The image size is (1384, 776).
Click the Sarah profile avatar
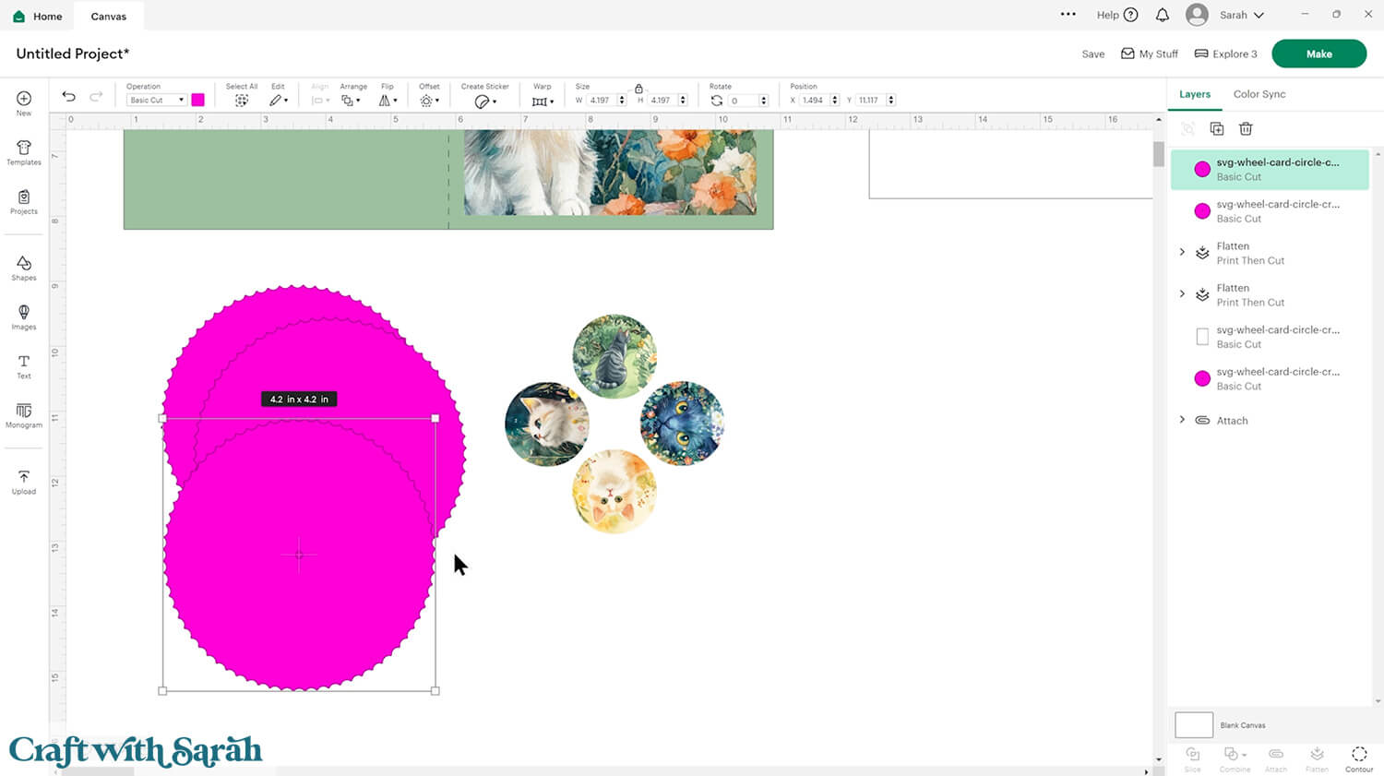pos(1197,15)
